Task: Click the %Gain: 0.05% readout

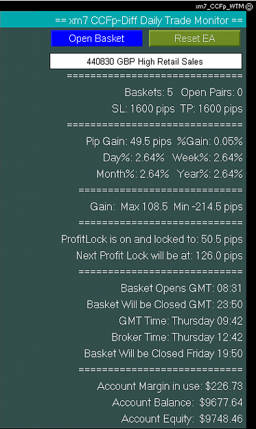Action: [210, 141]
